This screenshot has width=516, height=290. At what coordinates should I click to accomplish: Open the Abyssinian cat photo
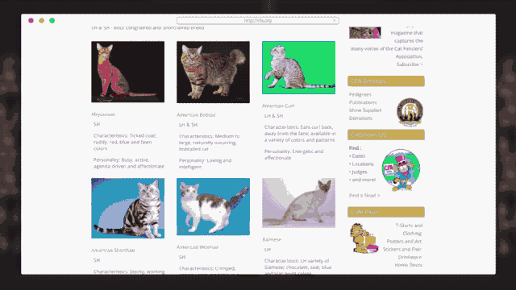pyautogui.click(x=127, y=72)
